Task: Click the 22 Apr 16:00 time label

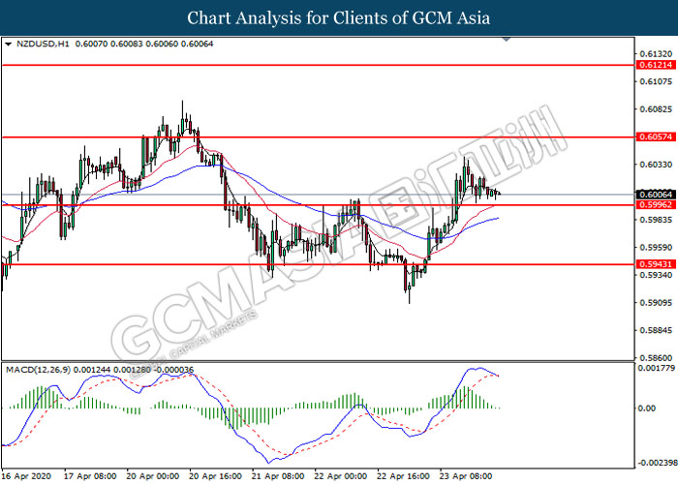Action: [x=402, y=476]
